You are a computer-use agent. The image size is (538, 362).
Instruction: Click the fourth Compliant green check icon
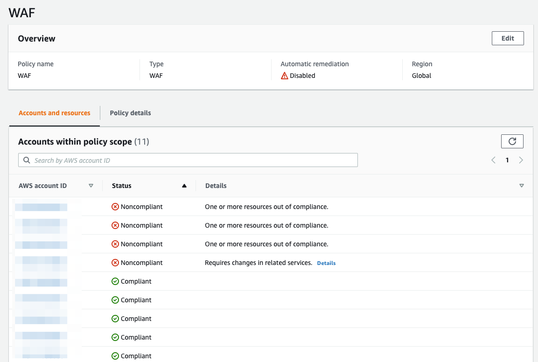(115, 337)
